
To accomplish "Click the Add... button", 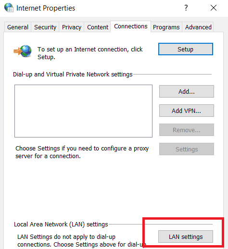I will click(x=187, y=91).
